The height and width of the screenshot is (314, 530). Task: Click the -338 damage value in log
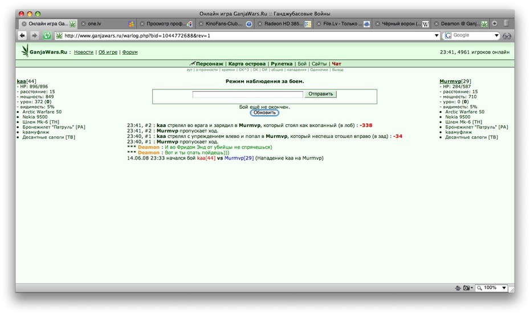[x=366, y=125]
